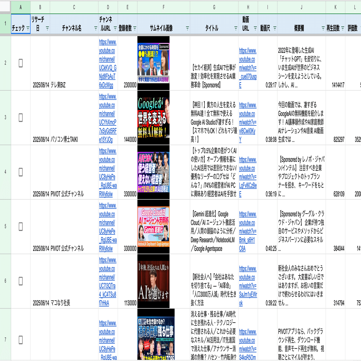Tick the checkbox in the パソコン博士TAIKI row
Screen dimensions: 361x361
[21, 118]
